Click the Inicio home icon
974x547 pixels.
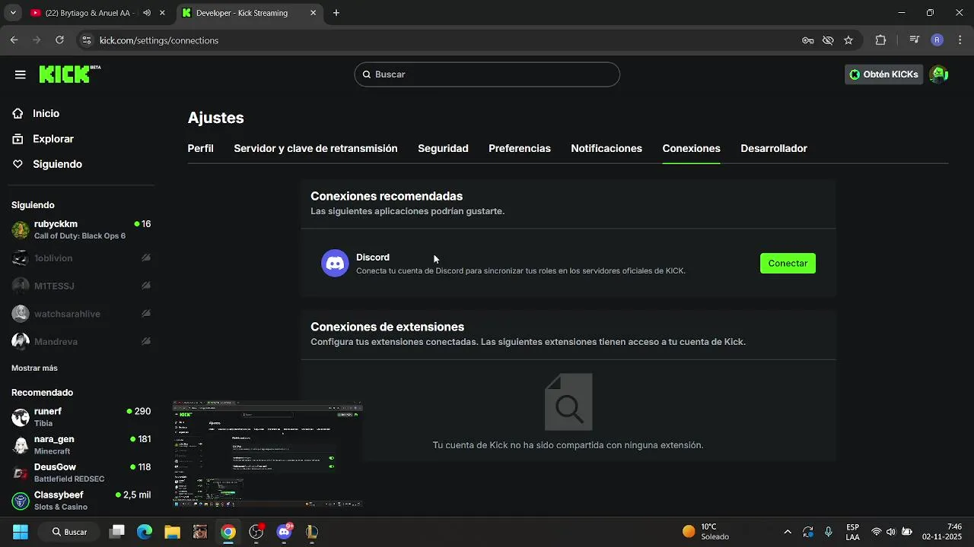pos(18,113)
